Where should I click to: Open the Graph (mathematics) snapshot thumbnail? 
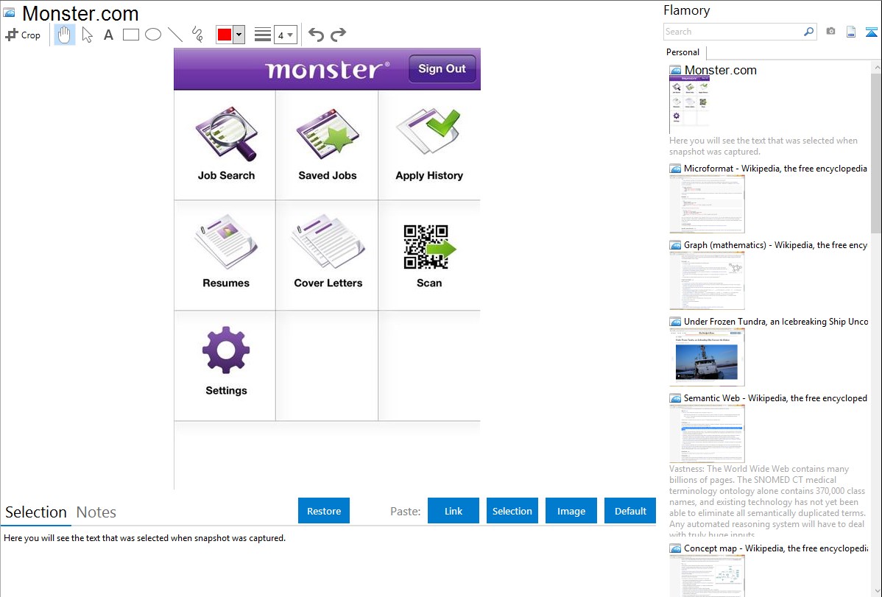(x=707, y=280)
